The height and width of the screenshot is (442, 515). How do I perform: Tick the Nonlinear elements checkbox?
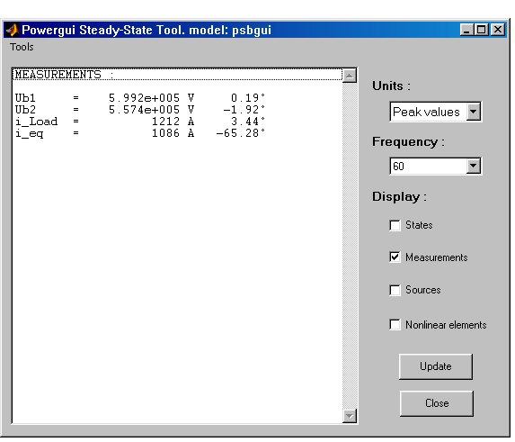395,325
